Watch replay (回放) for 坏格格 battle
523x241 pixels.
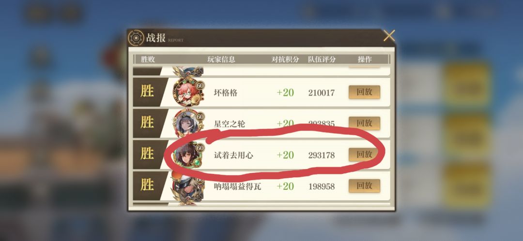point(364,92)
